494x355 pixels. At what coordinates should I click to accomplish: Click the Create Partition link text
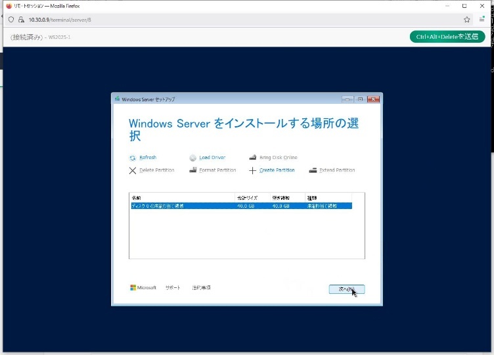tap(277, 170)
